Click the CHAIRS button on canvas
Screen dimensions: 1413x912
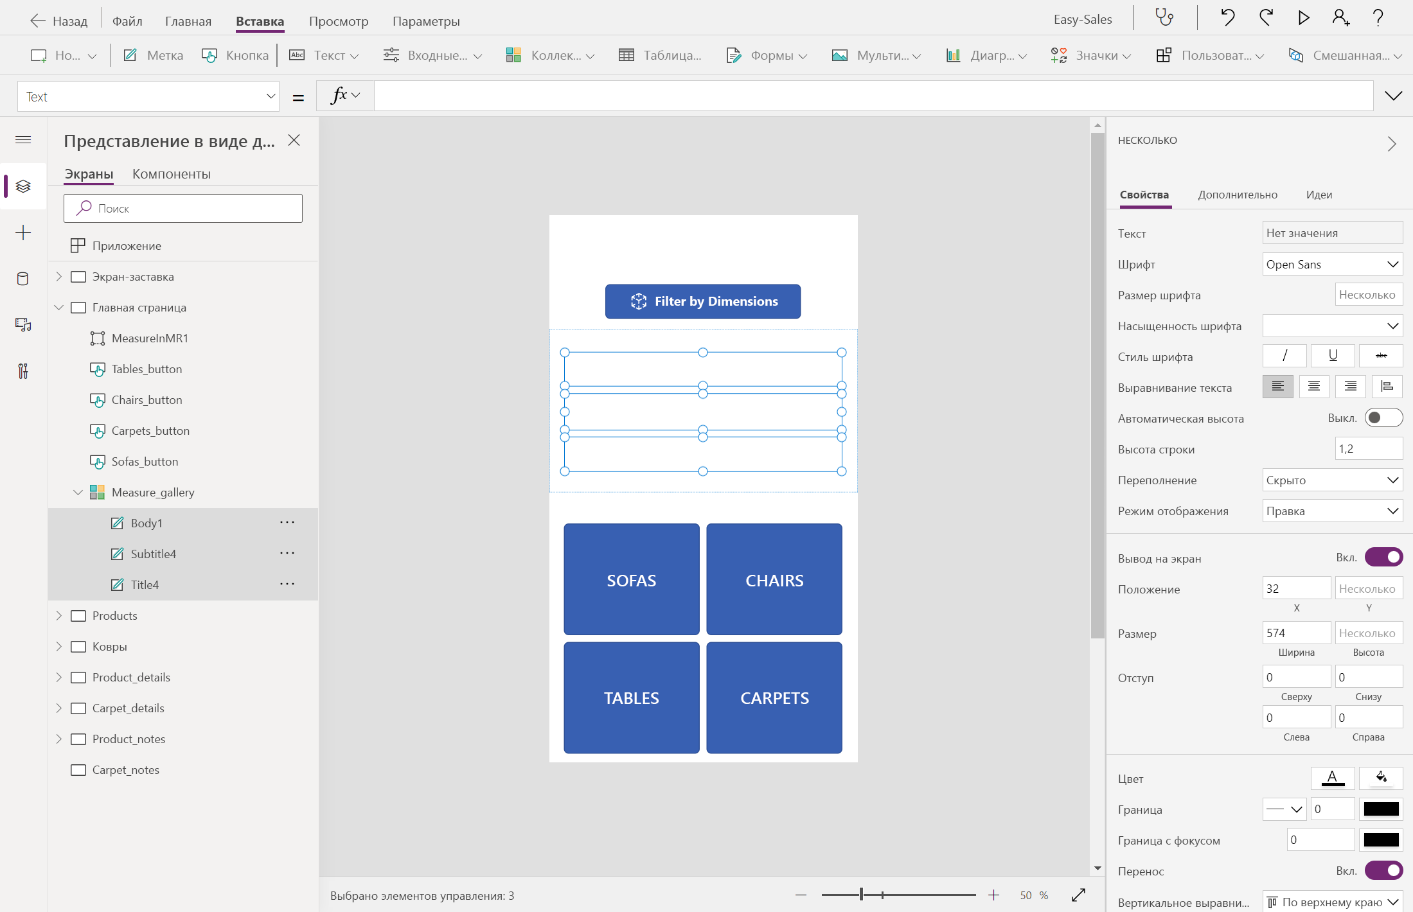pos(774,579)
